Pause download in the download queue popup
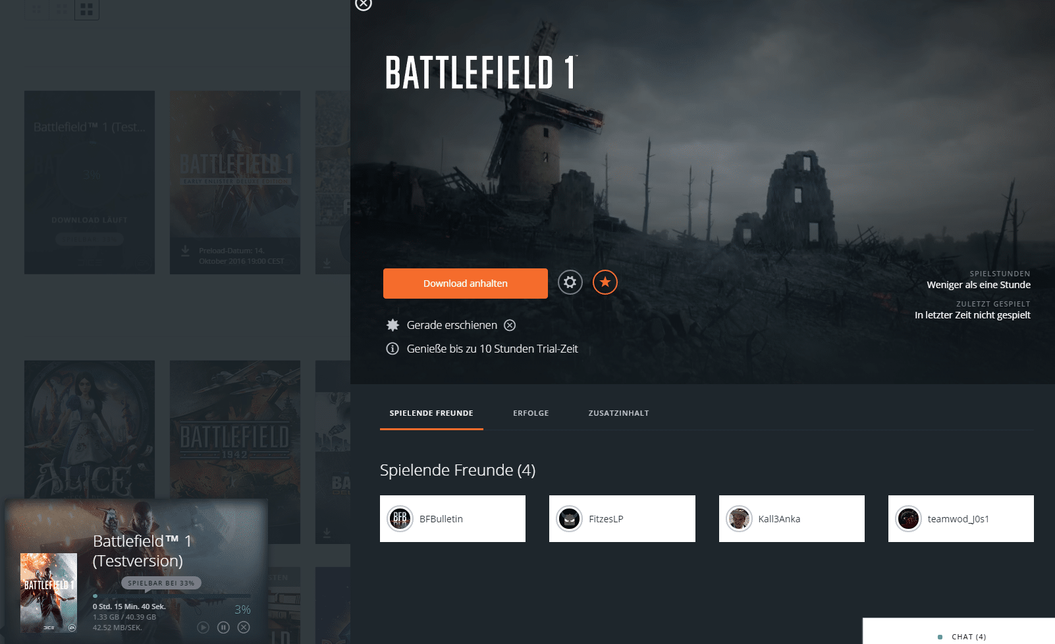Viewport: 1055px width, 644px height. (x=223, y=628)
